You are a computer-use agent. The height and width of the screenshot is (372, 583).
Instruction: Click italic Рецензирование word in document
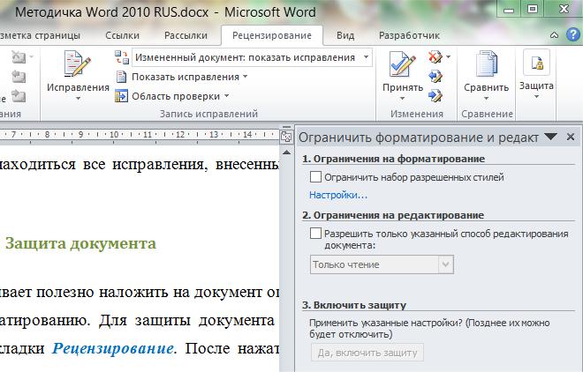(113, 348)
